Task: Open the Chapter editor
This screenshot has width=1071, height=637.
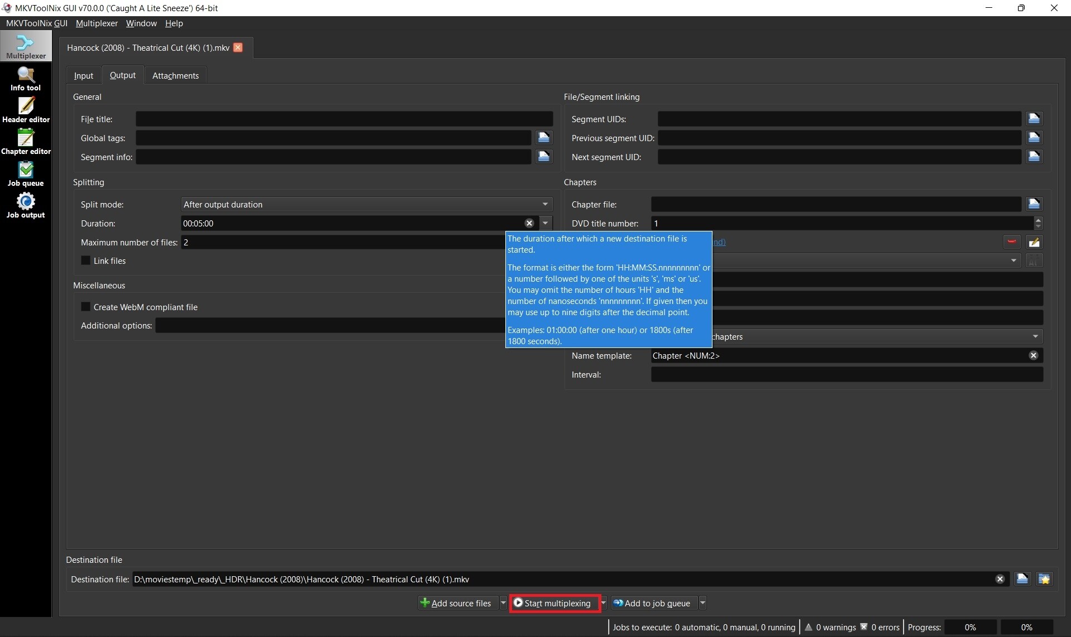Action: (x=26, y=142)
